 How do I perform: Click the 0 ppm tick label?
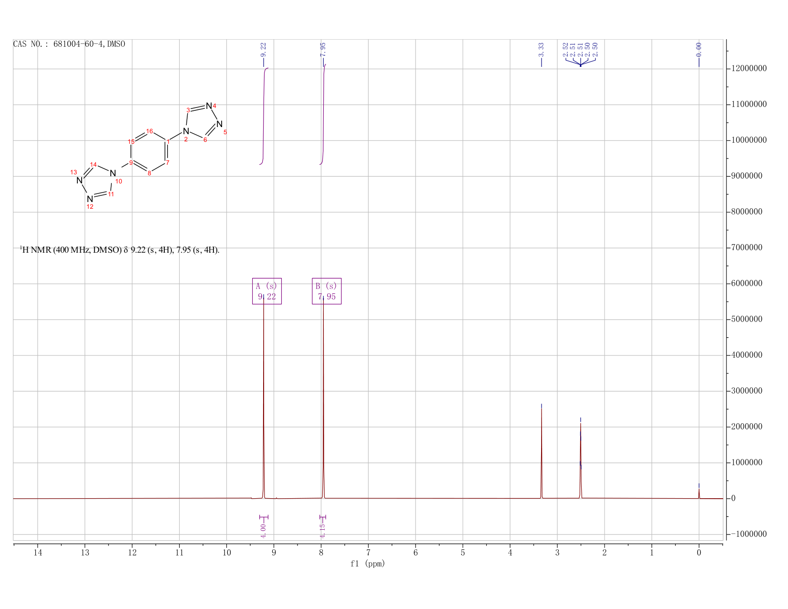click(699, 553)
